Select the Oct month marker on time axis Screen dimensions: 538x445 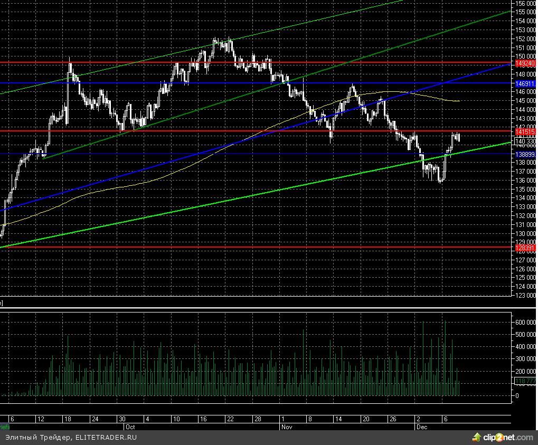coord(130,426)
